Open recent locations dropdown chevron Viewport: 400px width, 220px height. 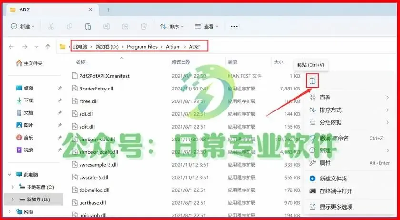pyautogui.click(x=37, y=47)
